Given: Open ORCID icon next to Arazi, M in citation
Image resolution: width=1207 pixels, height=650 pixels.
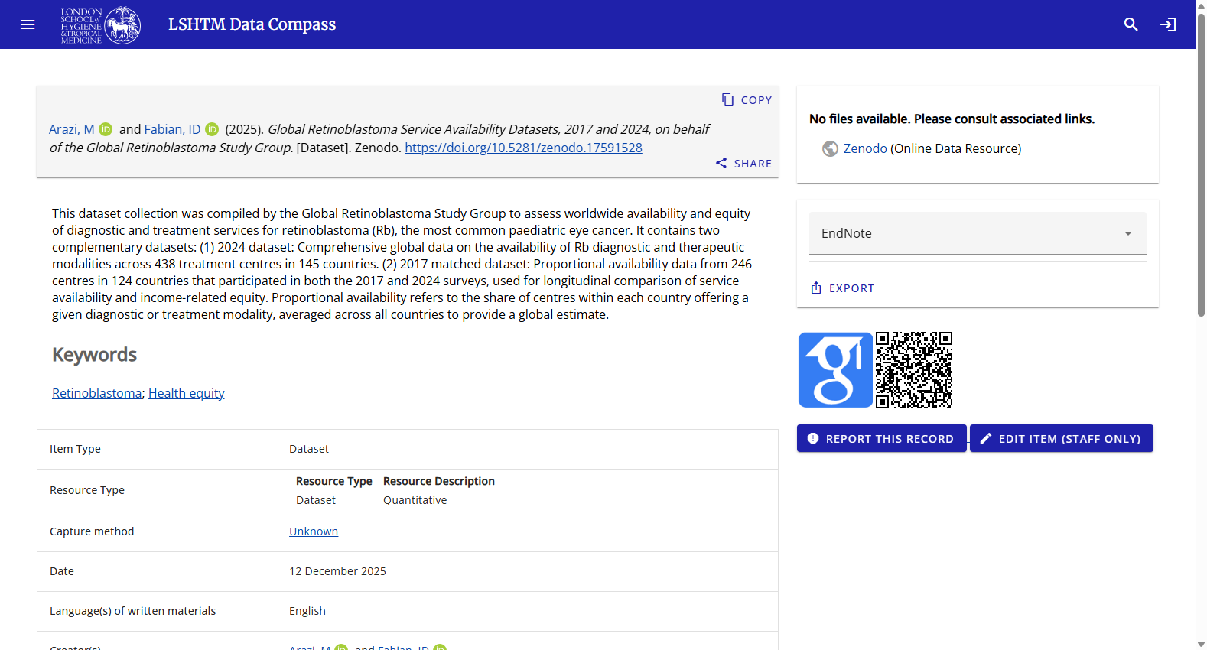Looking at the screenshot, I should [x=106, y=129].
